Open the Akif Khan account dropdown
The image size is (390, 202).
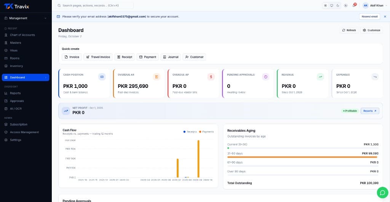click(375, 5)
